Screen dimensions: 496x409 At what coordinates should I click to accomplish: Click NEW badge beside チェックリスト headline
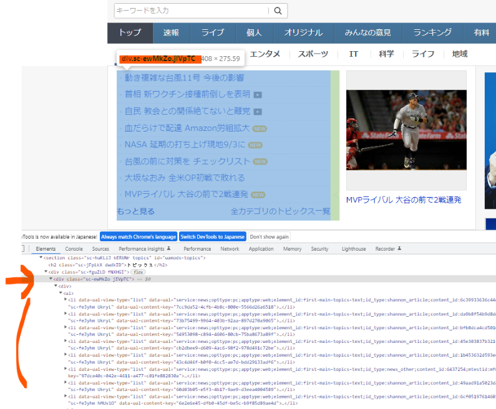pyautogui.click(x=260, y=161)
